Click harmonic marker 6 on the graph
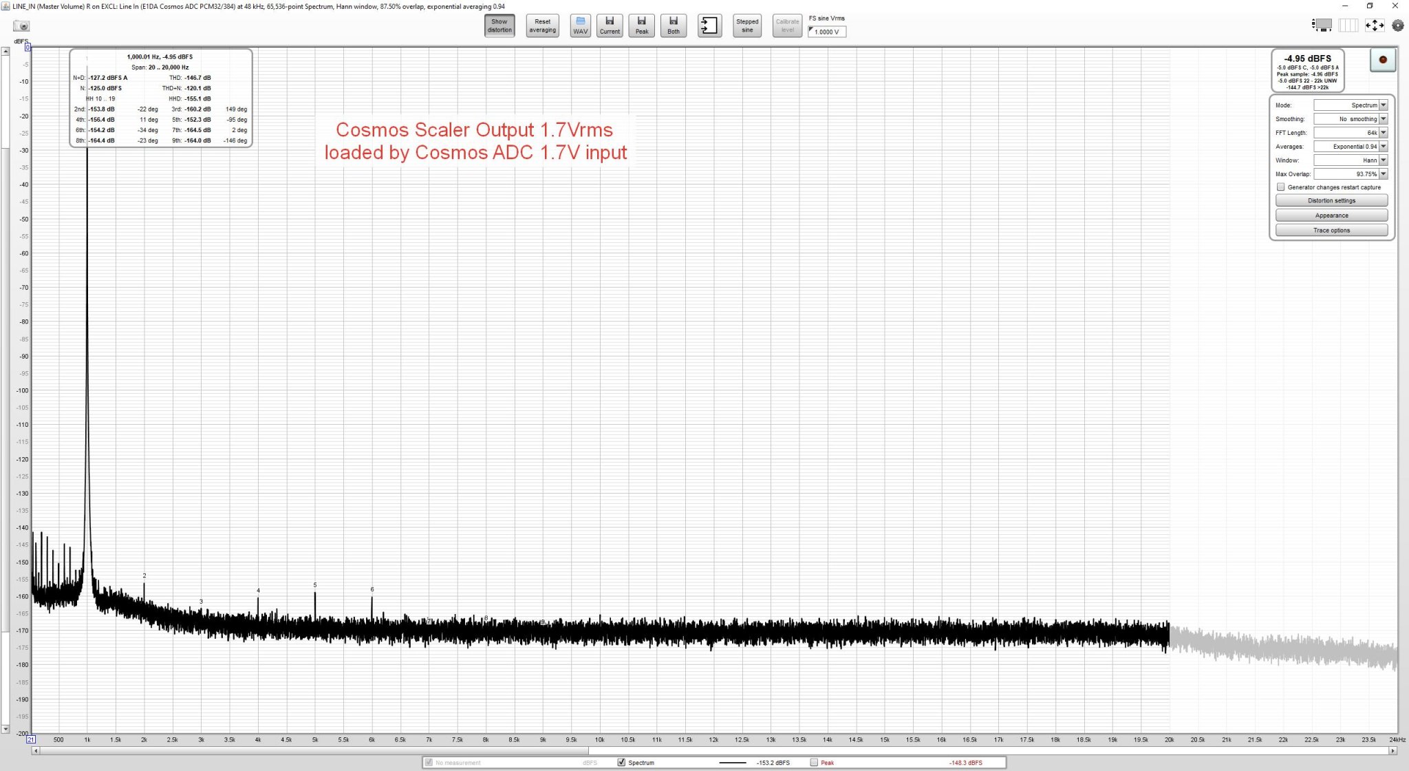The height and width of the screenshot is (771, 1409). (372, 589)
